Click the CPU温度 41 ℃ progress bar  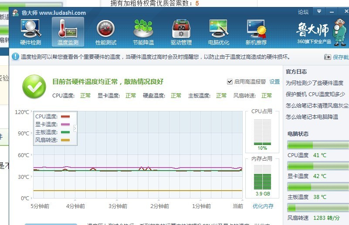(318, 145)
